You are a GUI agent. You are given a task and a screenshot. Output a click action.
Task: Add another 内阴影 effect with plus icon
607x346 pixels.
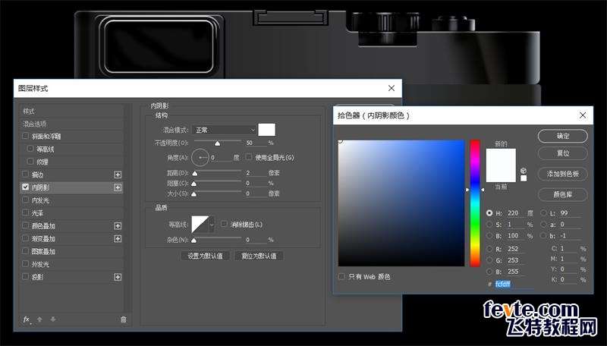[118, 187]
